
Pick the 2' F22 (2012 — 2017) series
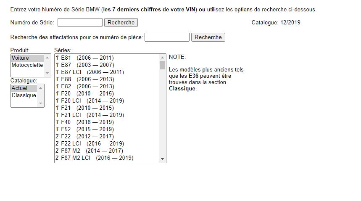click(x=84, y=137)
